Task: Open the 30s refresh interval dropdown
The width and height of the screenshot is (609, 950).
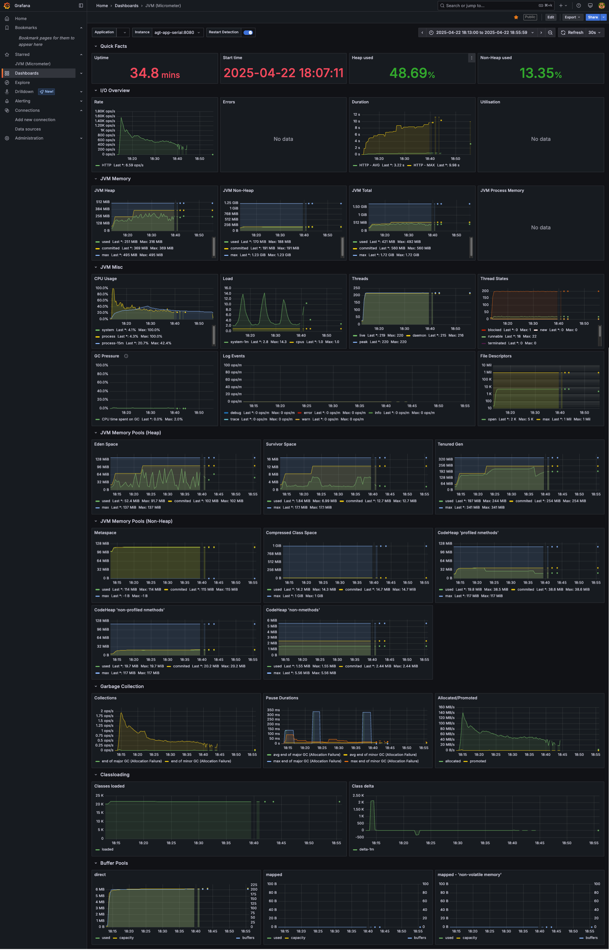Action: 595,33
